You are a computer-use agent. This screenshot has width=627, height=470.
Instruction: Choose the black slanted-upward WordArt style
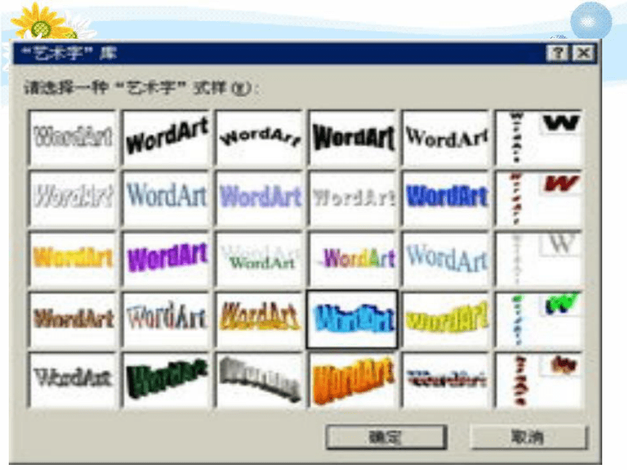(x=166, y=137)
